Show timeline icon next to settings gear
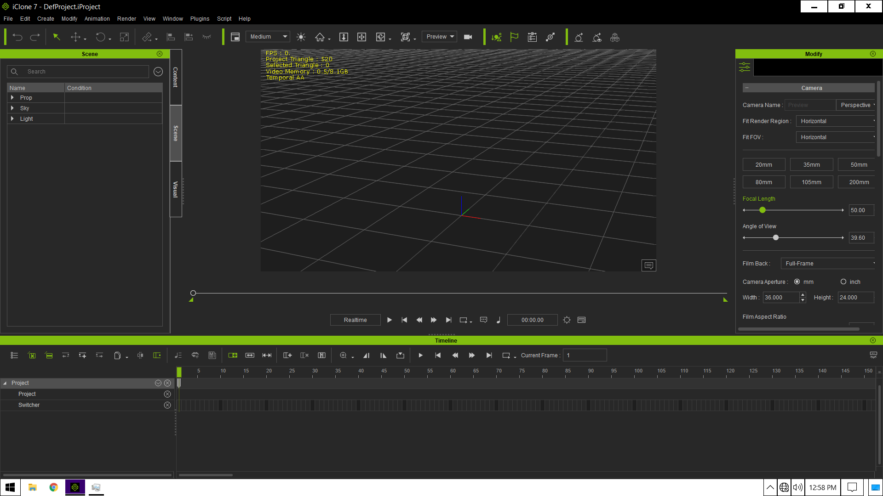Screen dimensions: 883x496 point(582,320)
